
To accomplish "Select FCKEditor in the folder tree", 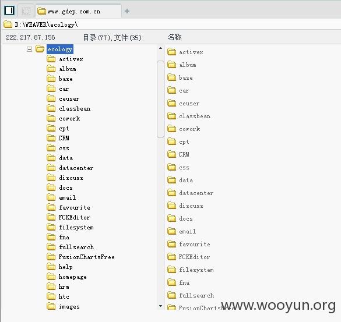I will pos(74,217).
